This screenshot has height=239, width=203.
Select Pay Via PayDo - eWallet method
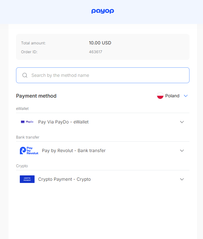click(x=103, y=122)
